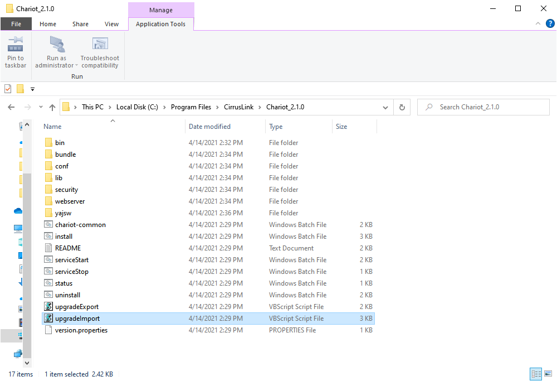Click the 1 item selected status text
This screenshot has width=557, height=381.
click(66, 374)
